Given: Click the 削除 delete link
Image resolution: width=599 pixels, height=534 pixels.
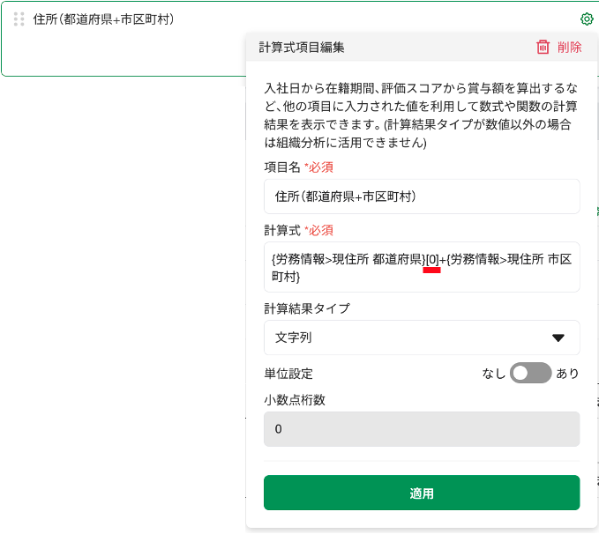Looking at the screenshot, I should (x=570, y=48).
